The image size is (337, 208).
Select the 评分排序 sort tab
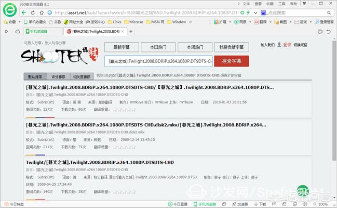pos(59,76)
